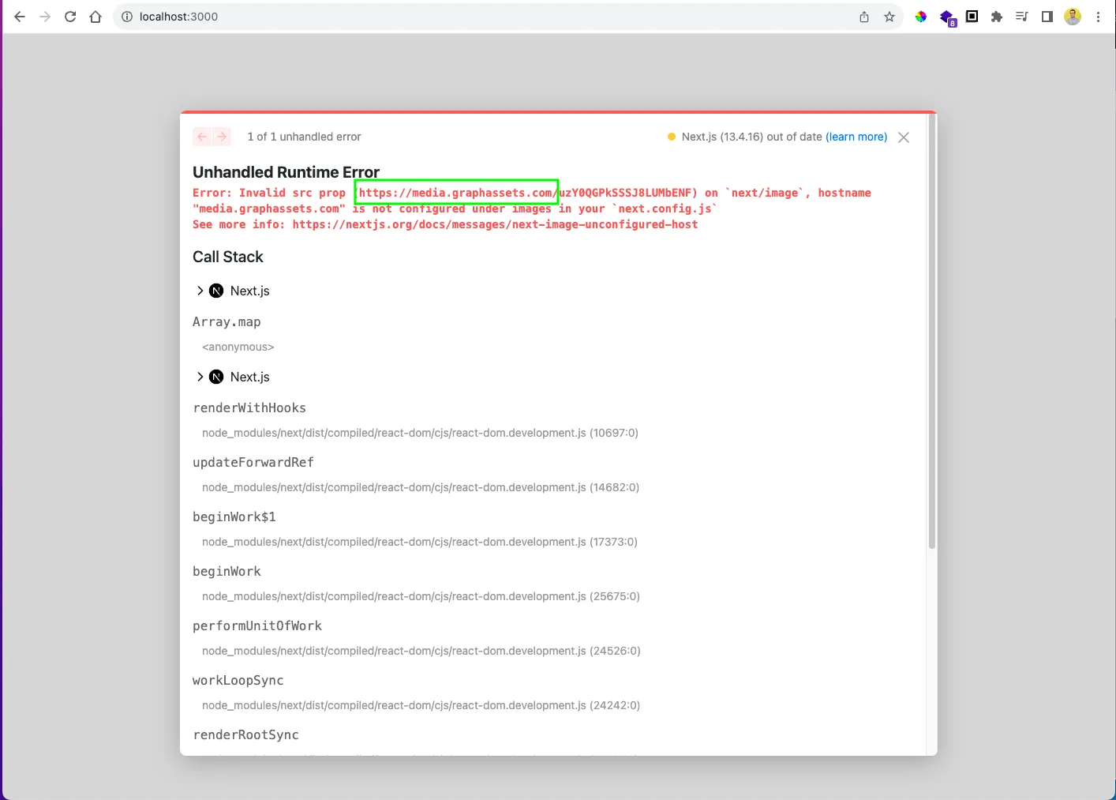
Task: Open react-dom file path at 24526:0
Action: pos(421,651)
